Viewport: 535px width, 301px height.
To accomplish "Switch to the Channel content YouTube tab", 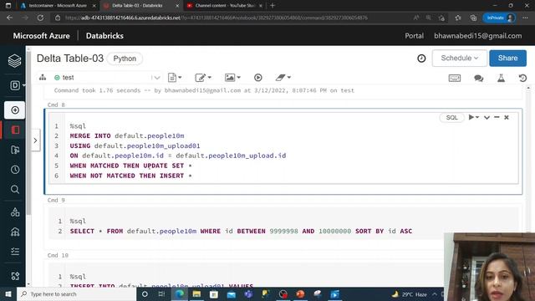I will coord(225,6).
